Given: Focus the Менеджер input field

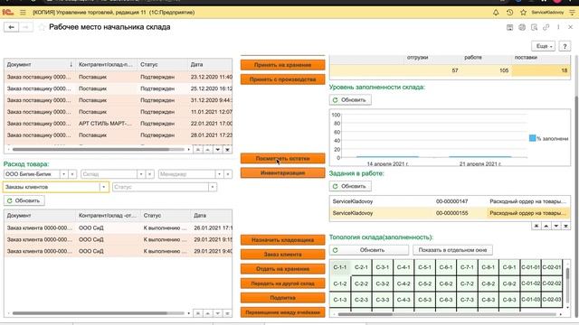Looking at the screenshot, I should pyautogui.click(x=187, y=174).
